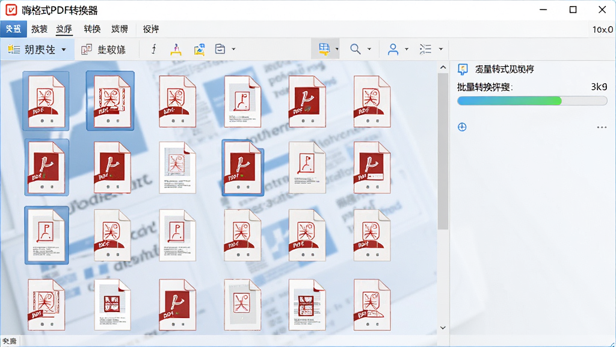Expand the dropdown arrow beside the user icon

tap(407, 49)
